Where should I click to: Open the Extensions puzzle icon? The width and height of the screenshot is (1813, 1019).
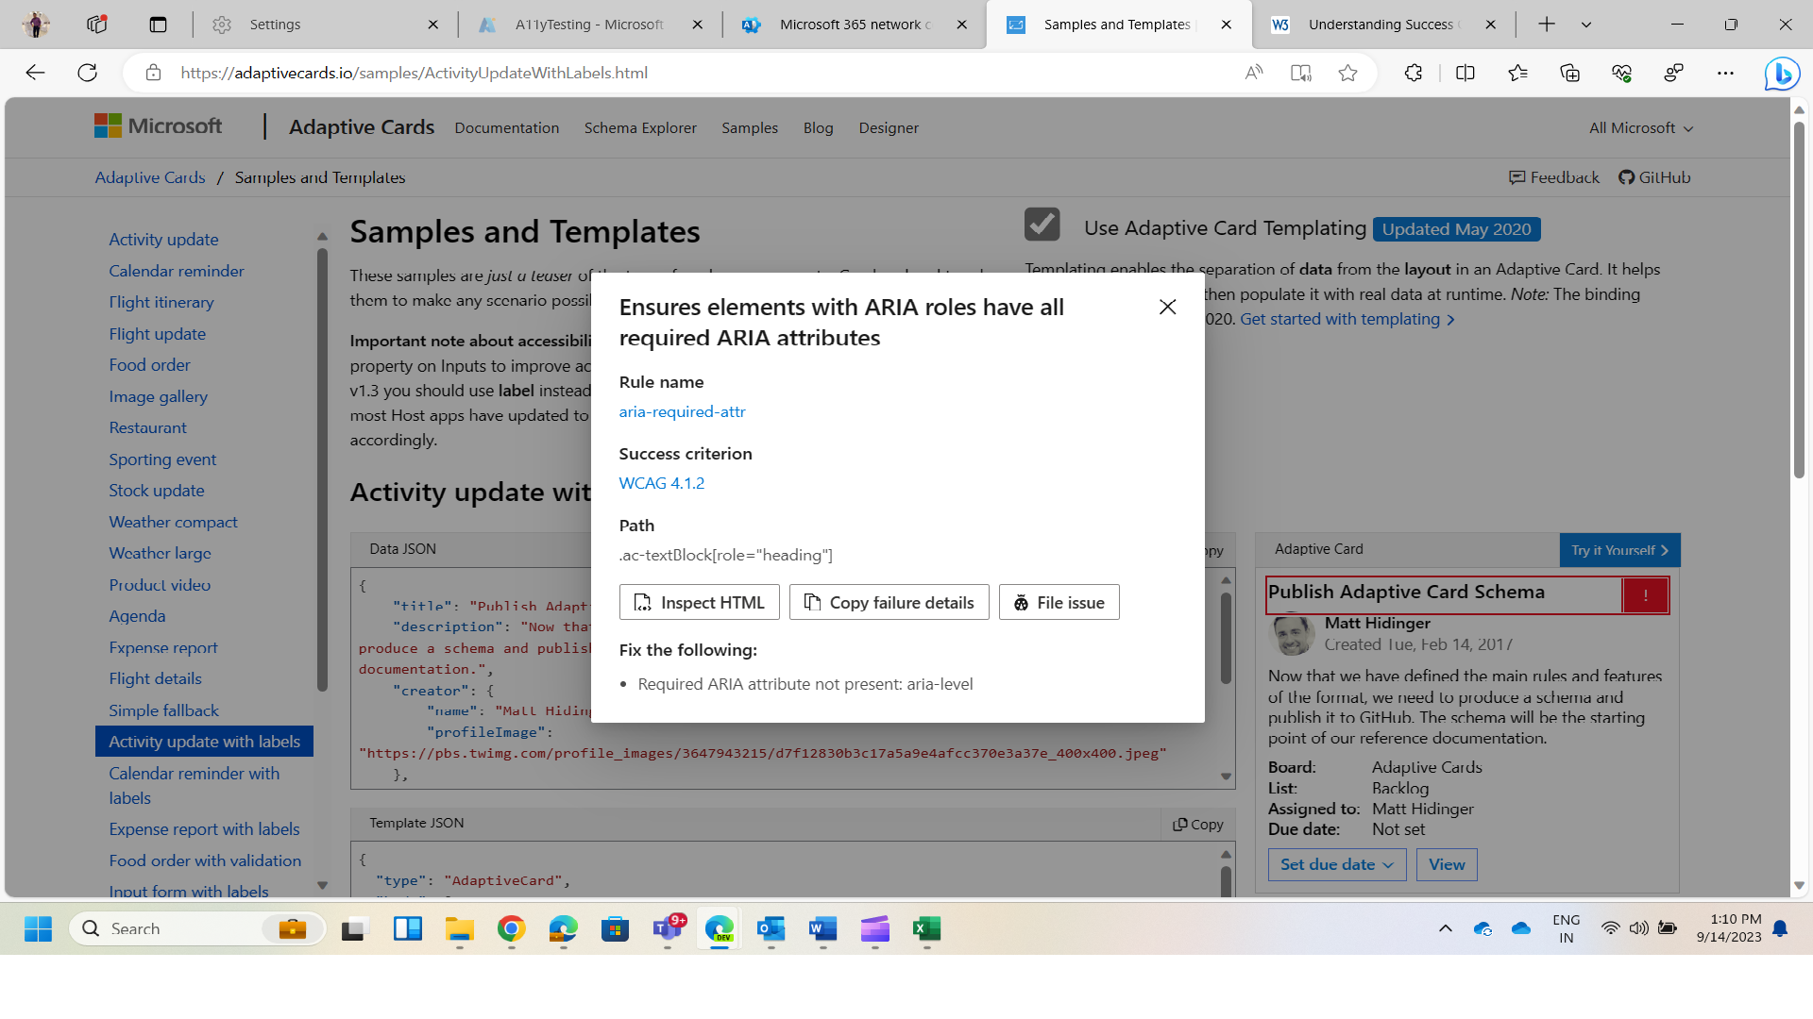click(x=1413, y=73)
